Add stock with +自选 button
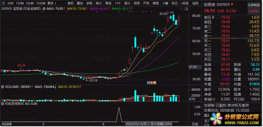This screenshot has width=263, height=127. point(184,3)
